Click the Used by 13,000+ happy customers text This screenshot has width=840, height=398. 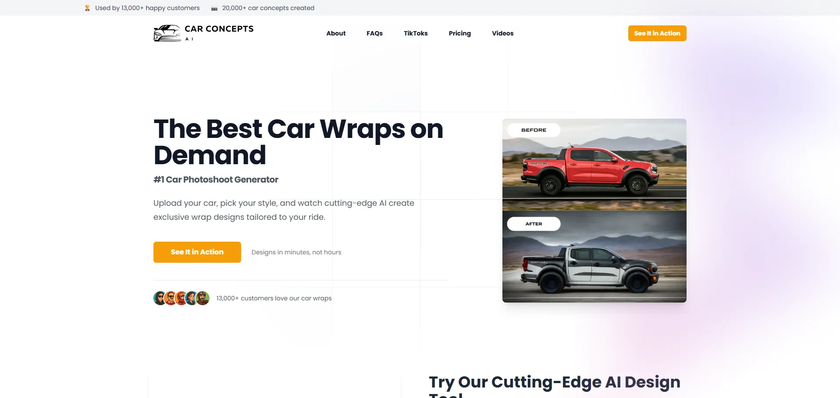(x=147, y=8)
